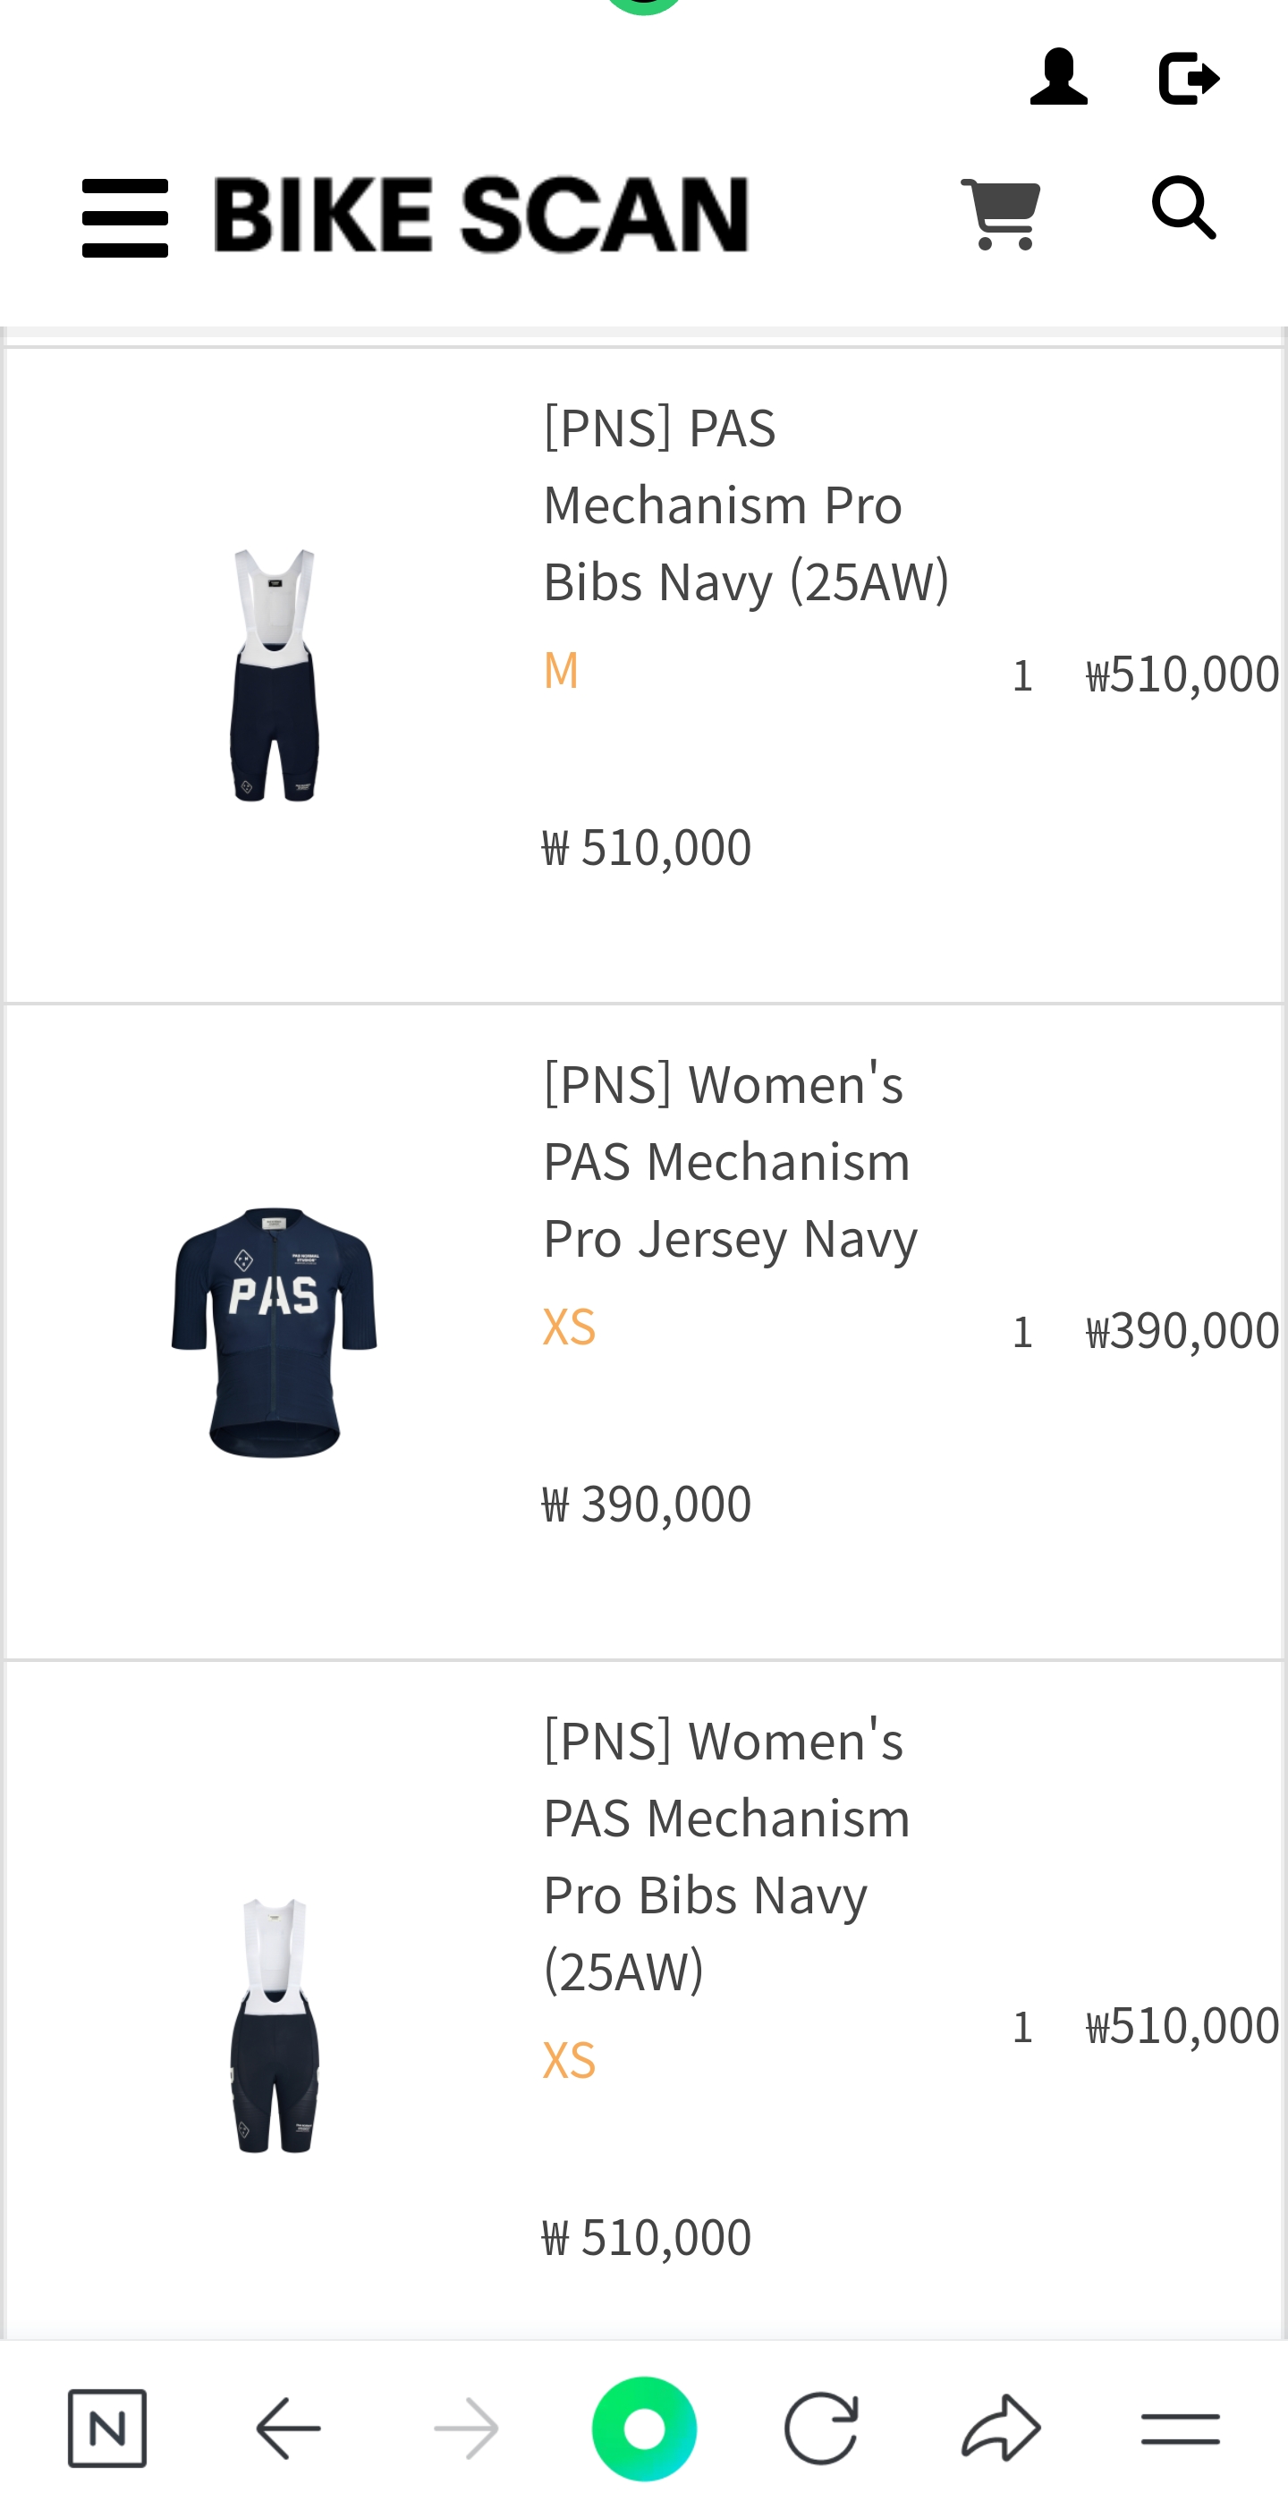Open Women's PAS Mechanism Pro Jersey Navy link
This screenshot has height=2518, width=1288.
click(x=730, y=1161)
